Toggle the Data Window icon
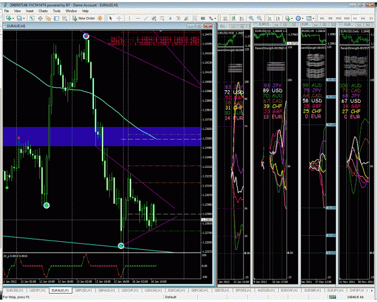The image size is (377, 302). tap(40, 18)
